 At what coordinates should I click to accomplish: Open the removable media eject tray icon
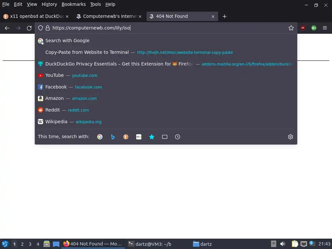[274, 244]
